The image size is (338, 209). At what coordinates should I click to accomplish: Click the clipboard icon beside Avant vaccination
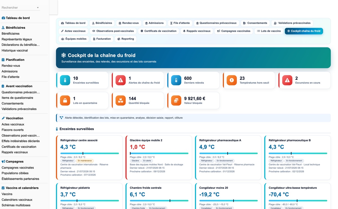click(3, 86)
